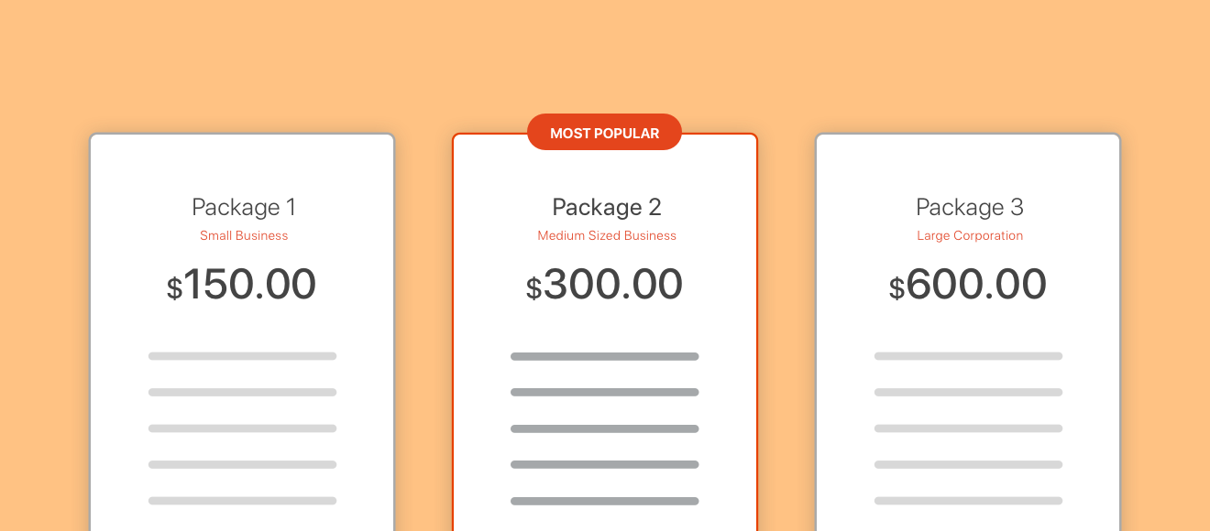Select the Package 2 heading
Image resolution: width=1210 pixels, height=531 pixels.
pyautogui.click(x=607, y=207)
